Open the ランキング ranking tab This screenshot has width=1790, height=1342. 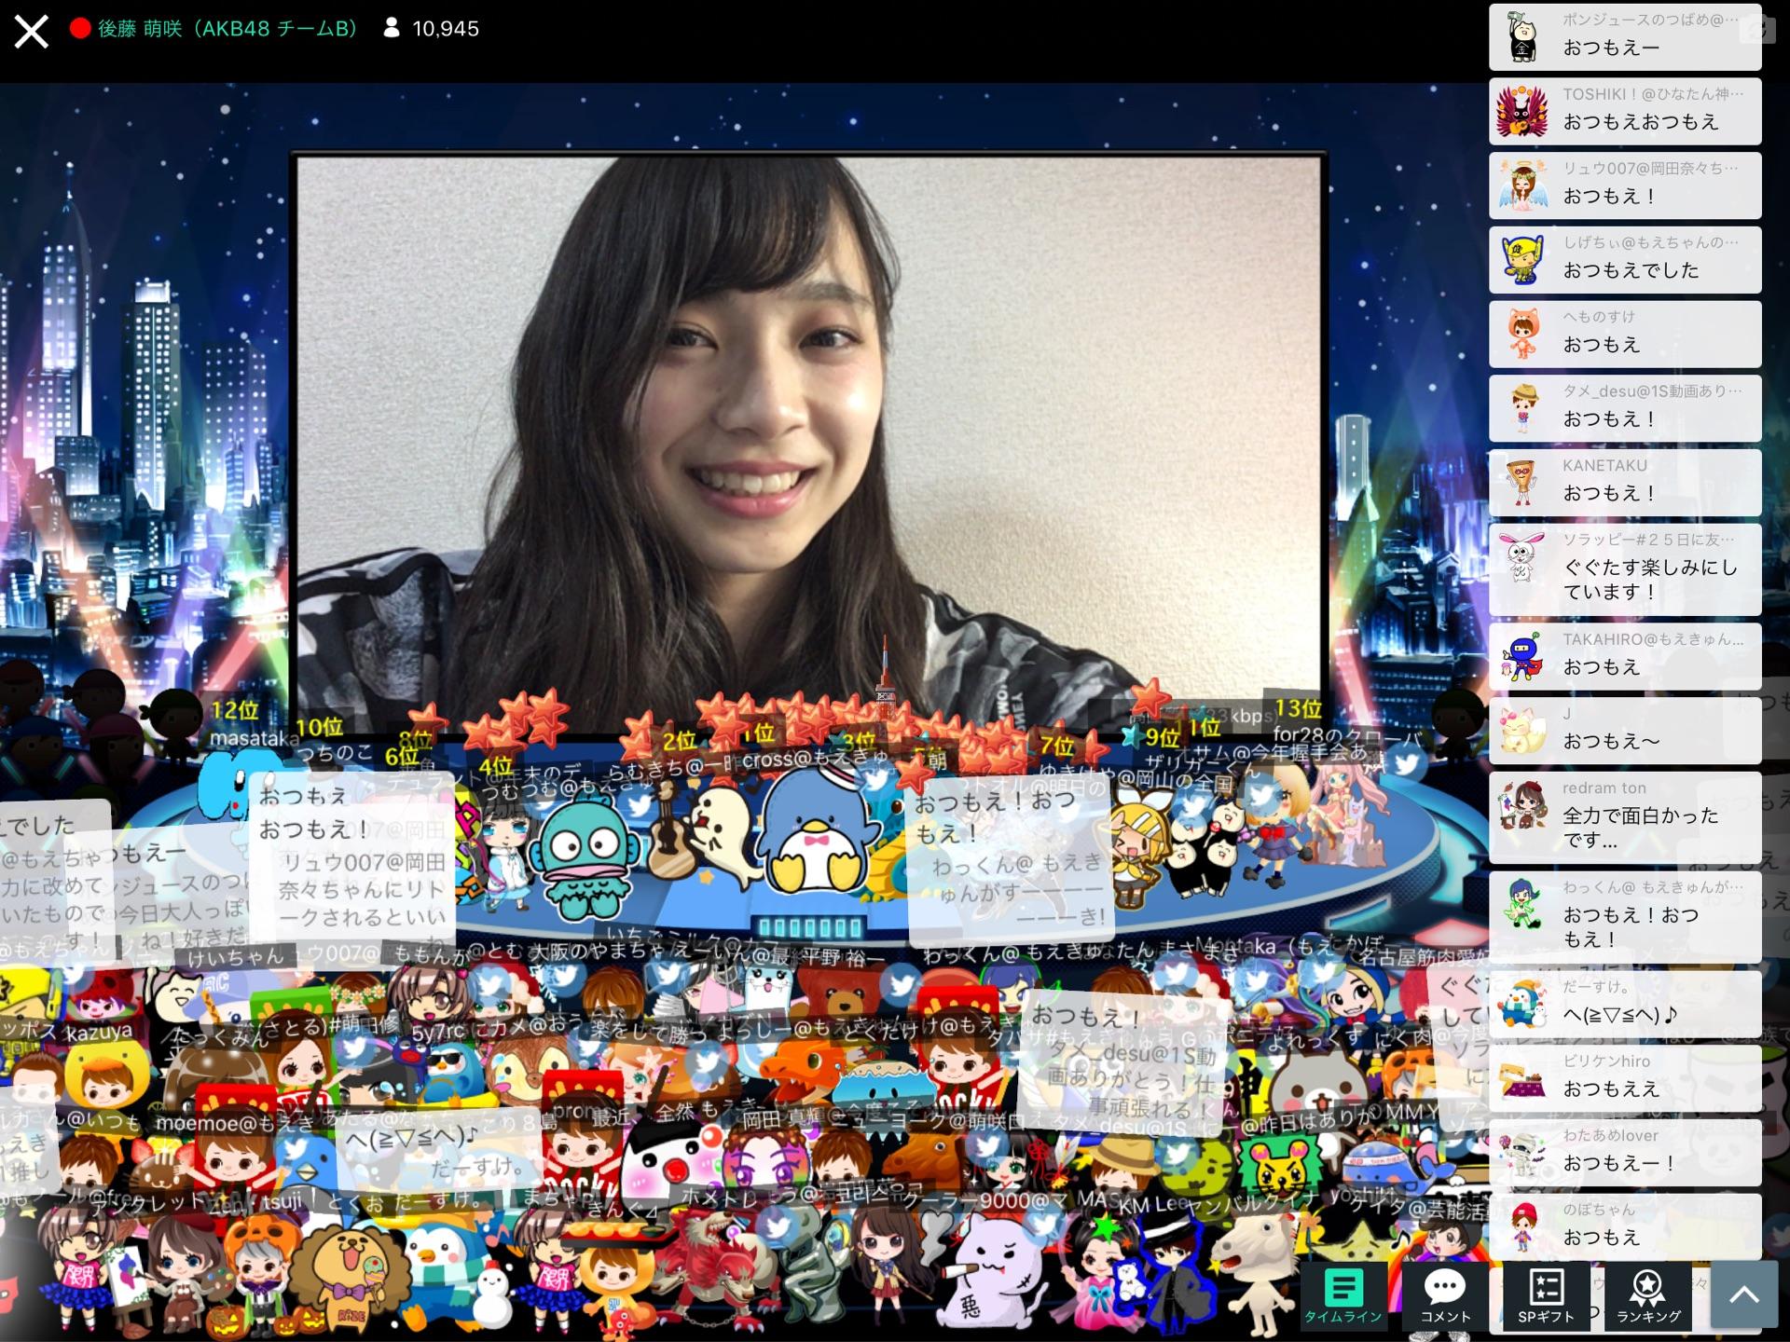click(x=1647, y=1295)
